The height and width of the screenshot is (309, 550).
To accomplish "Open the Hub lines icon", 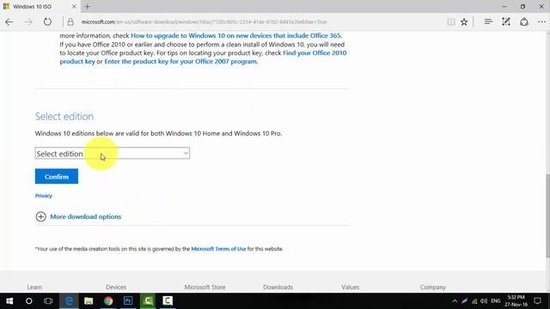I will click(x=488, y=21).
